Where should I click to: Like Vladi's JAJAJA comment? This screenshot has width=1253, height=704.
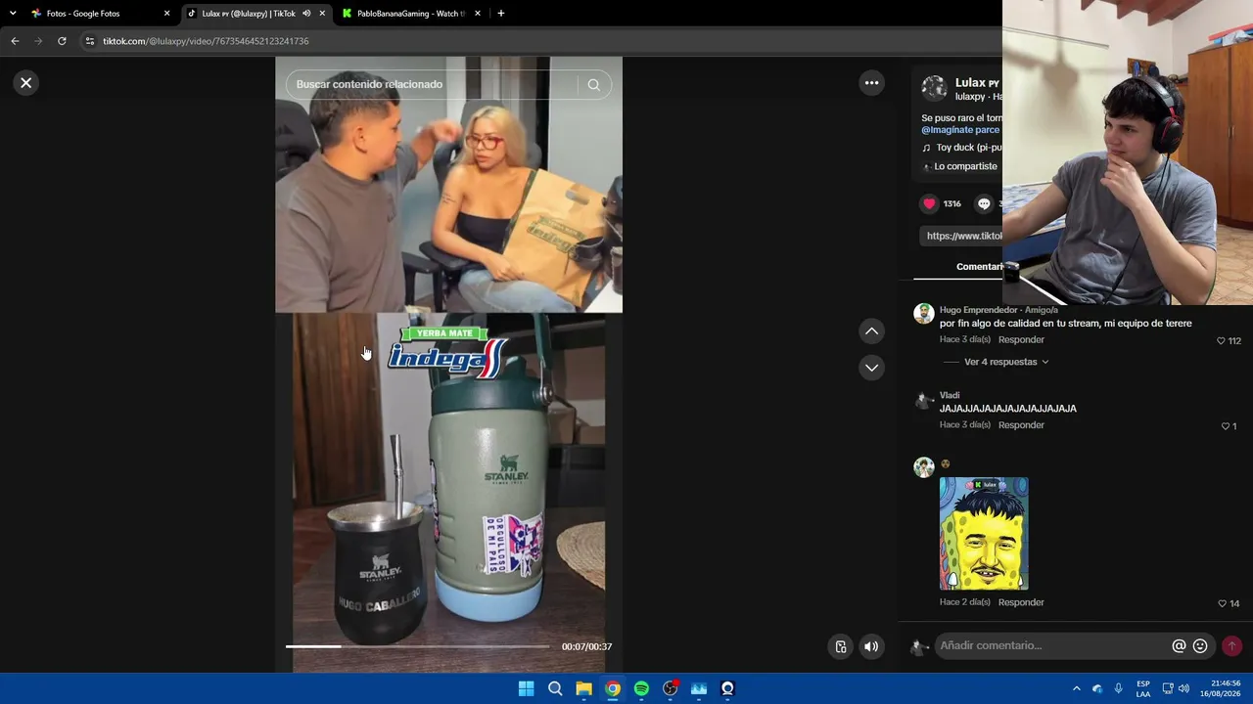tap(1226, 426)
